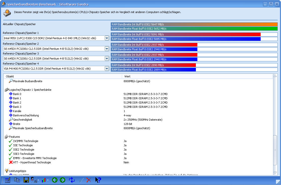Click the info icon next to Breite
Image resolution: width=281 pixels, height=185 pixels.
[x=11, y=124]
